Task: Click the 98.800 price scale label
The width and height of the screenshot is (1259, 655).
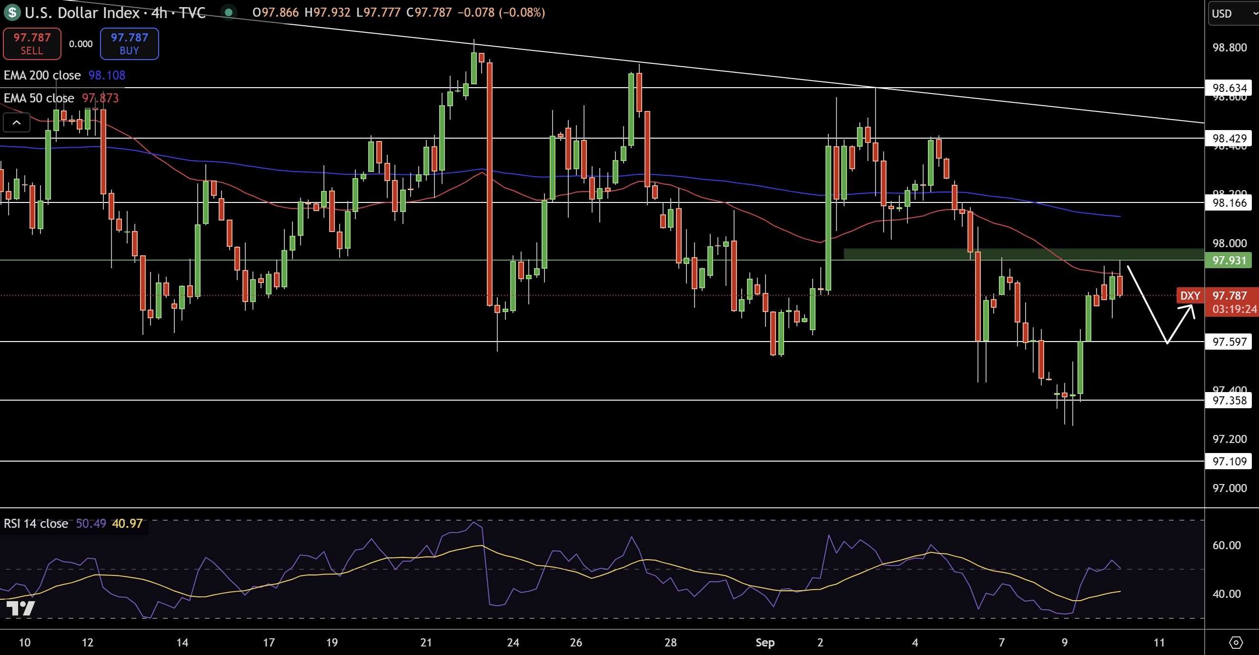Action: (1229, 48)
